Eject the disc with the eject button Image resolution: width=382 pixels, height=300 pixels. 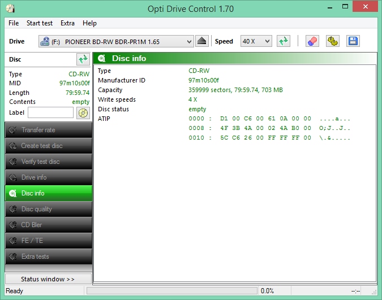click(201, 41)
